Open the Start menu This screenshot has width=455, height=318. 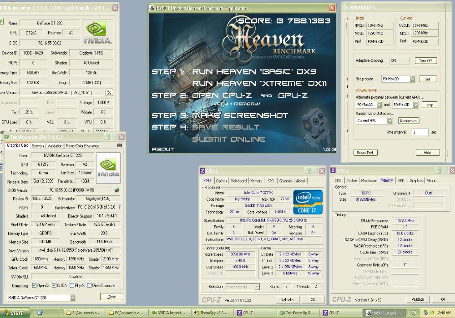[x=15, y=313]
